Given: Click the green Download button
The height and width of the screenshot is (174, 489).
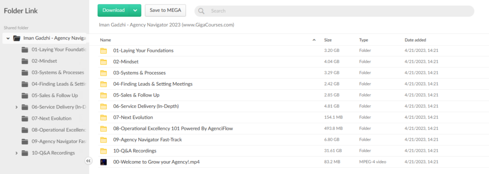Looking at the screenshot, I should 114,10.
